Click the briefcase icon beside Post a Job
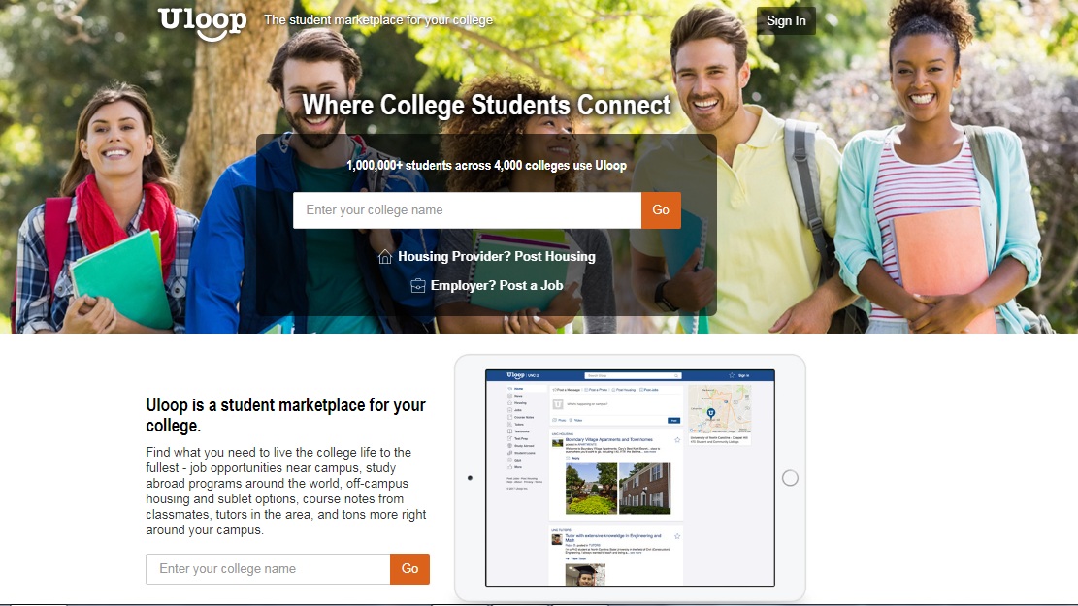This screenshot has width=1078, height=606. [x=418, y=286]
